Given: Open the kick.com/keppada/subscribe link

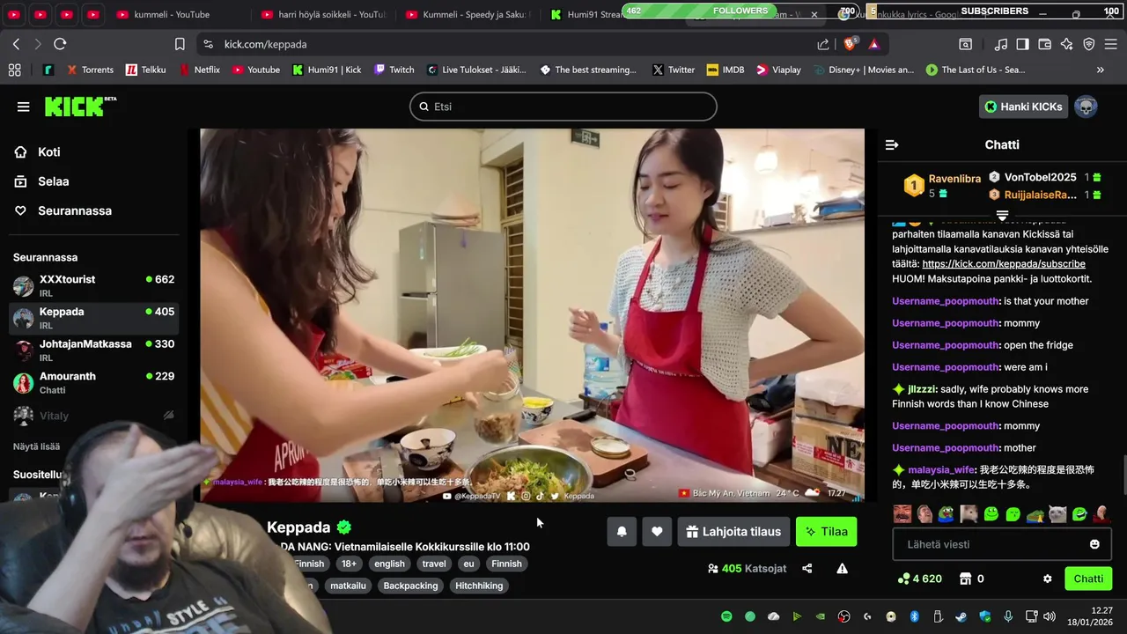Looking at the screenshot, I should (x=1003, y=264).
